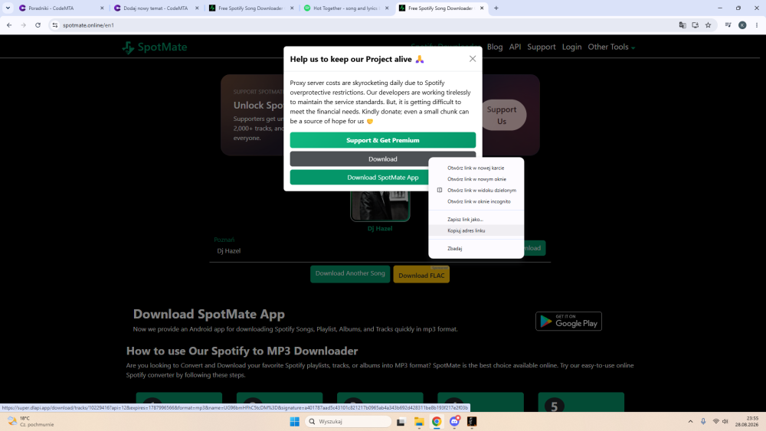
Task: Close the Poradniki - CodeMTA tab
Action: coord(102,8)
